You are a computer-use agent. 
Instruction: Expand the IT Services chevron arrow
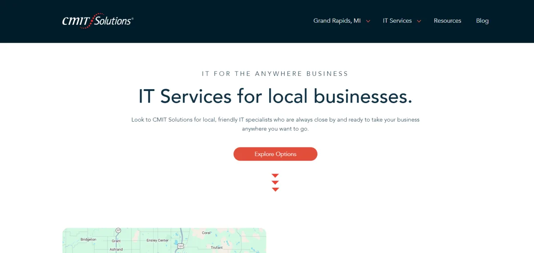pyautogui.click(x=419, y=21)
